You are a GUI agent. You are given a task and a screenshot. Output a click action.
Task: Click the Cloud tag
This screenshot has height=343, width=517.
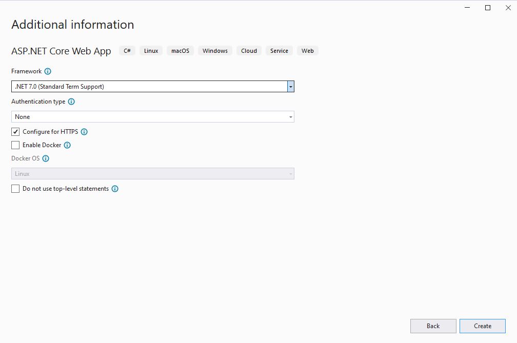coord(249,51)
